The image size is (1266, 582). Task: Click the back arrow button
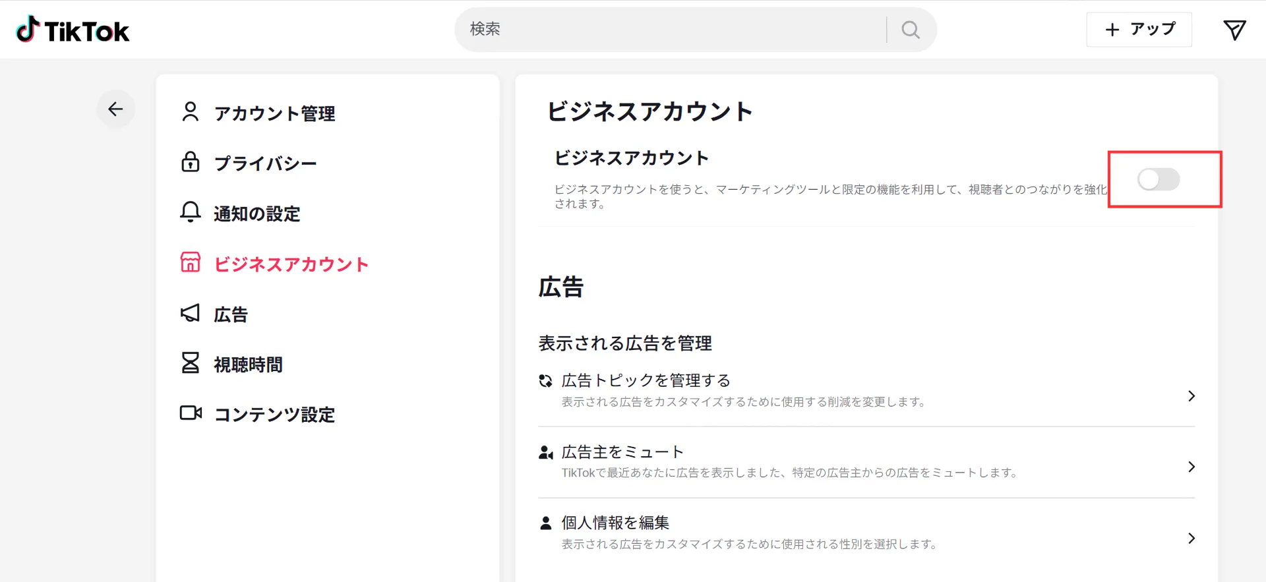[116, 109]
